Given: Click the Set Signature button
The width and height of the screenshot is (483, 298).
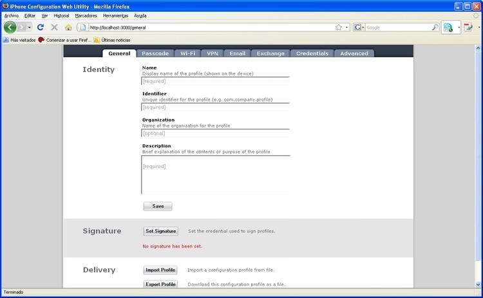Looking at the screenshot, I should (x=161, y=231).
